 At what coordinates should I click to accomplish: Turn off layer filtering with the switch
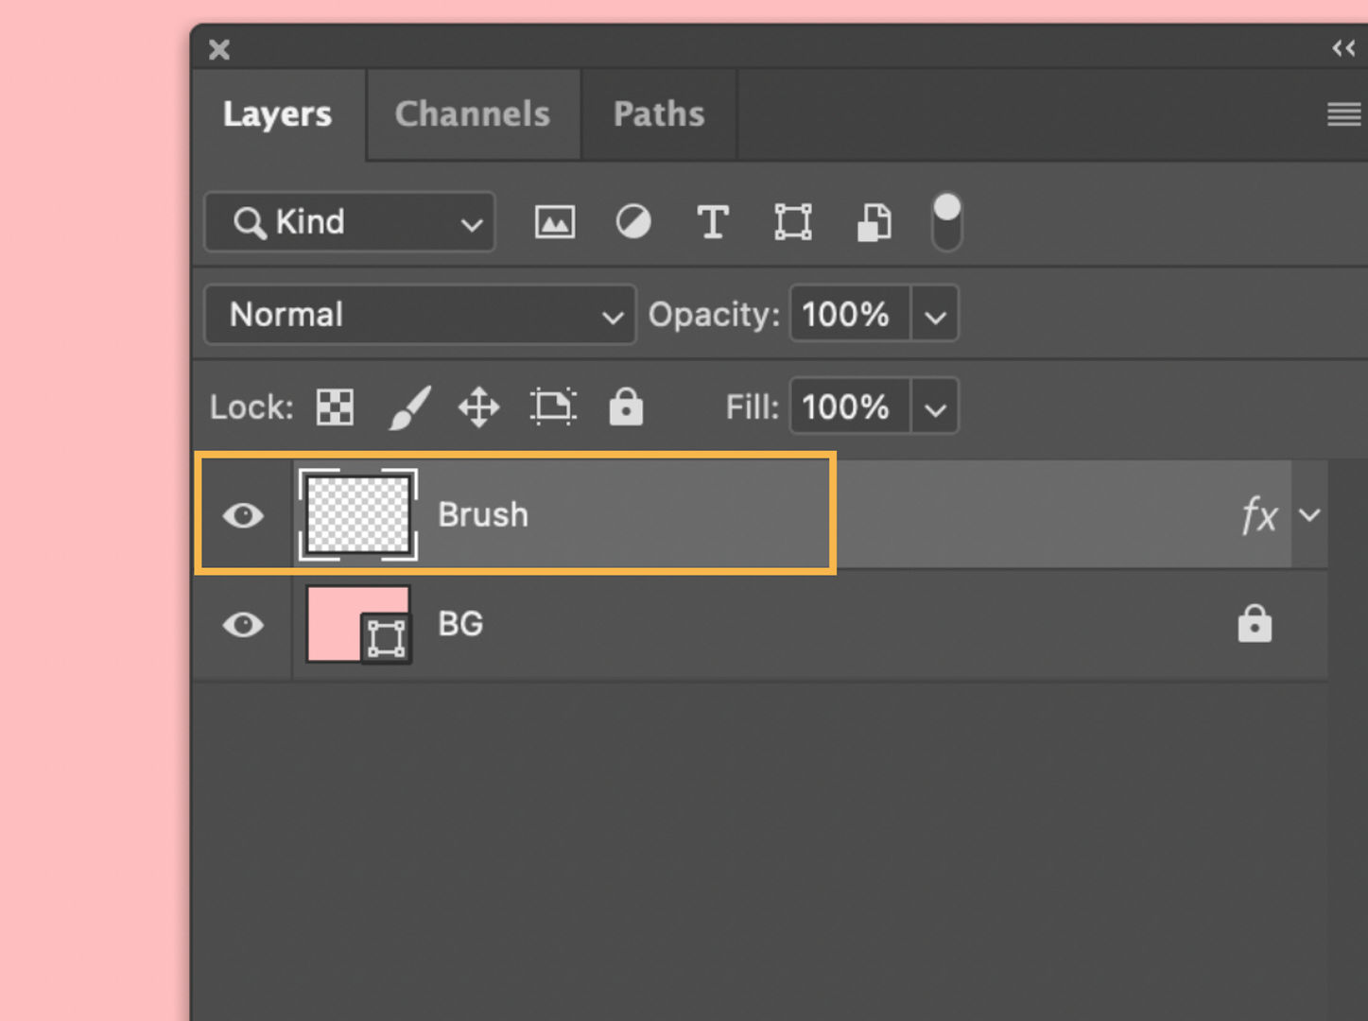[946, 222]
